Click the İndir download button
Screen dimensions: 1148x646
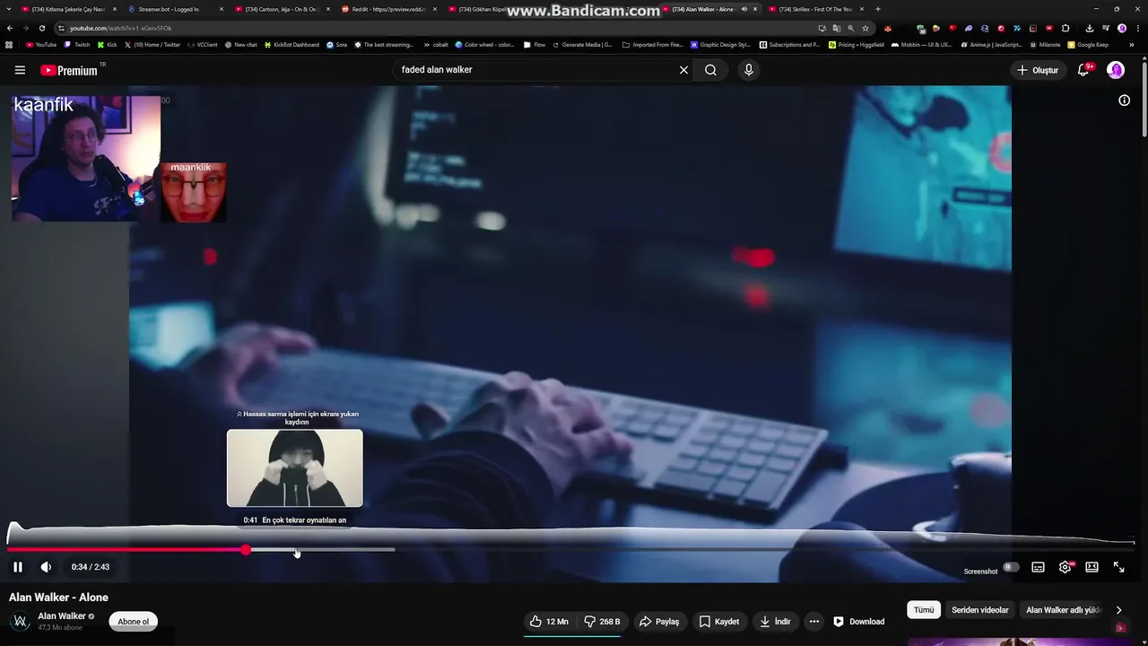(x=775, y=621)
